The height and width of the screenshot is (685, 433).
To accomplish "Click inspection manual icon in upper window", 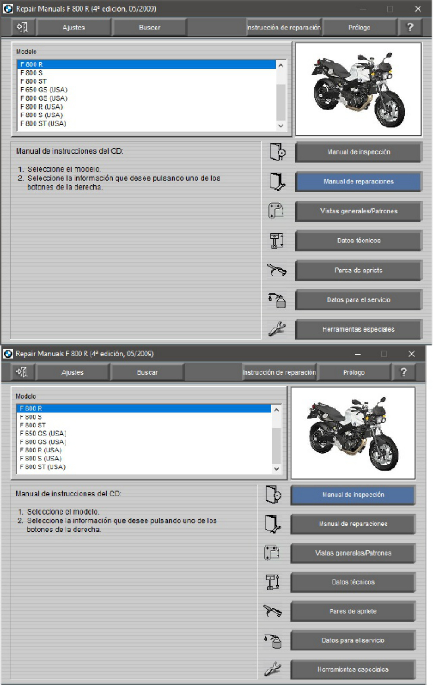I will [x=277, y=152].
